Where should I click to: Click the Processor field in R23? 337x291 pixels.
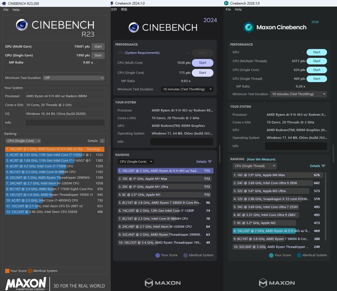[x=65, y=96]
